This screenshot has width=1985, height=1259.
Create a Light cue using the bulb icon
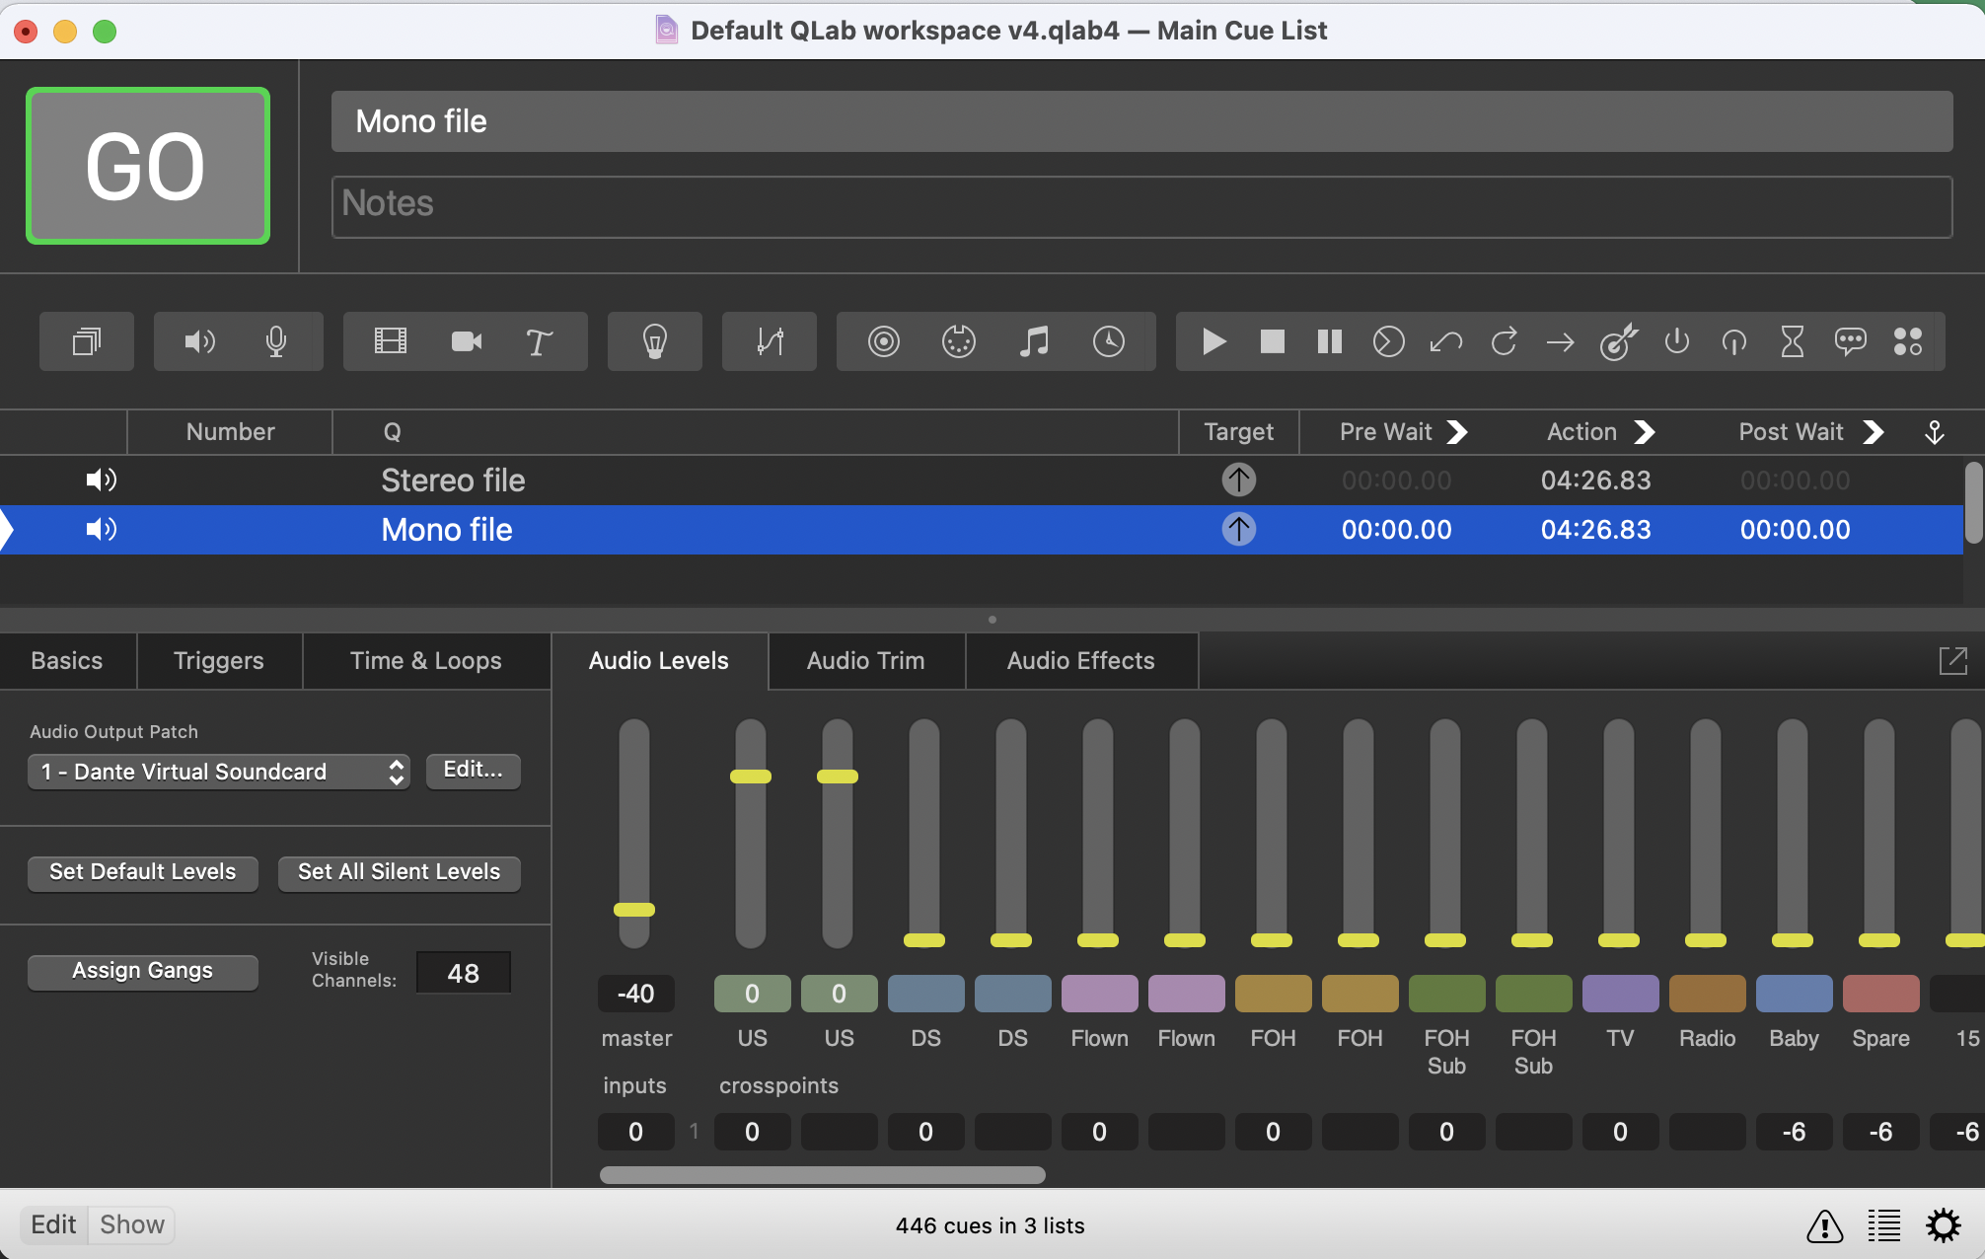coord(654,341)
